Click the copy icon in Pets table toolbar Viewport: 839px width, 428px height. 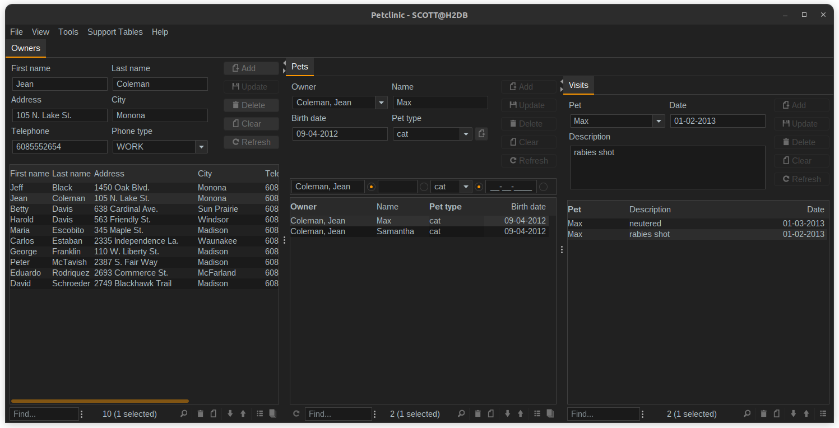point(550,414)
